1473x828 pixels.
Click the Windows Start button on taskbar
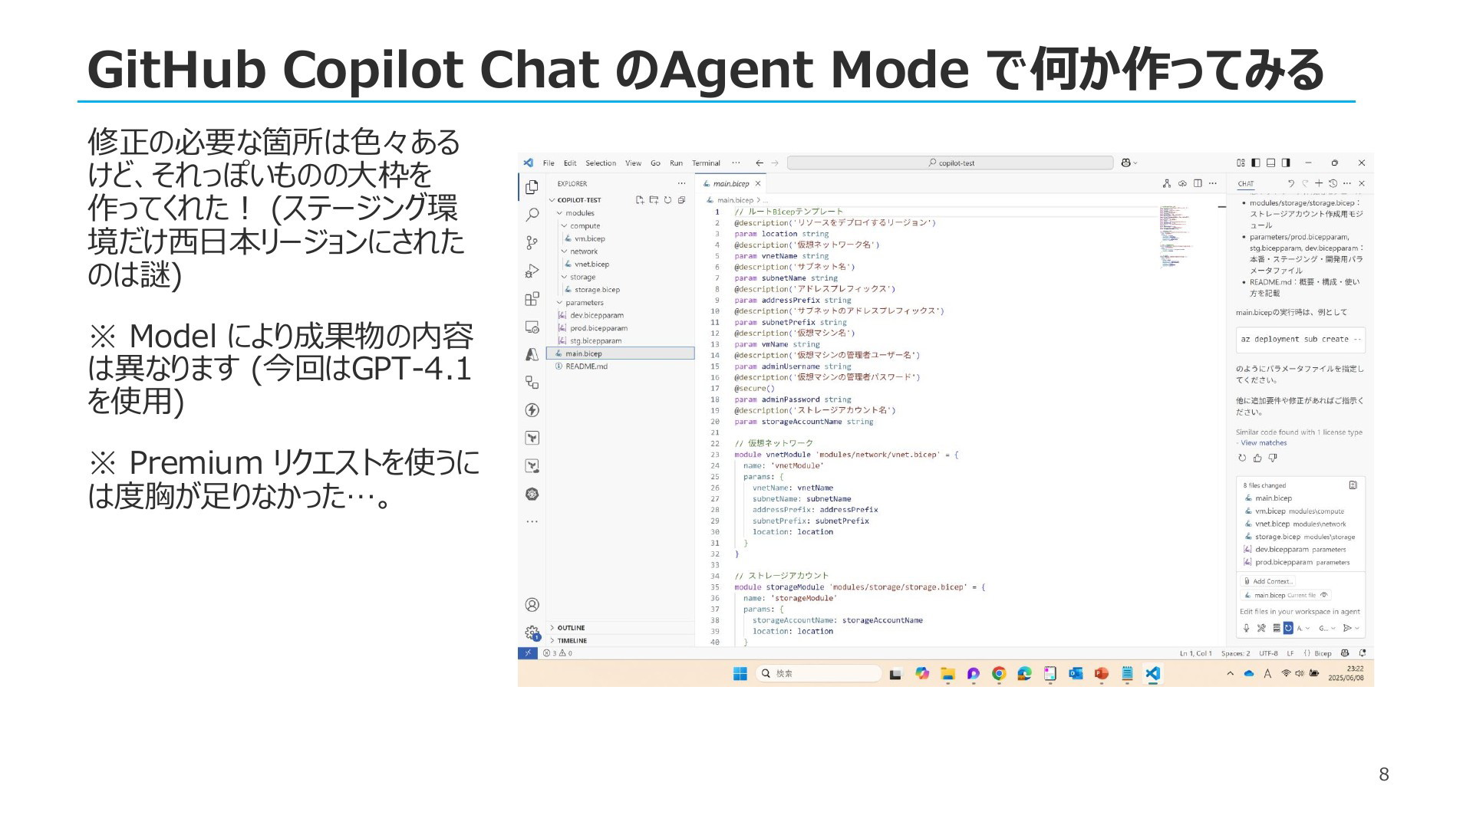click(740, 673)
